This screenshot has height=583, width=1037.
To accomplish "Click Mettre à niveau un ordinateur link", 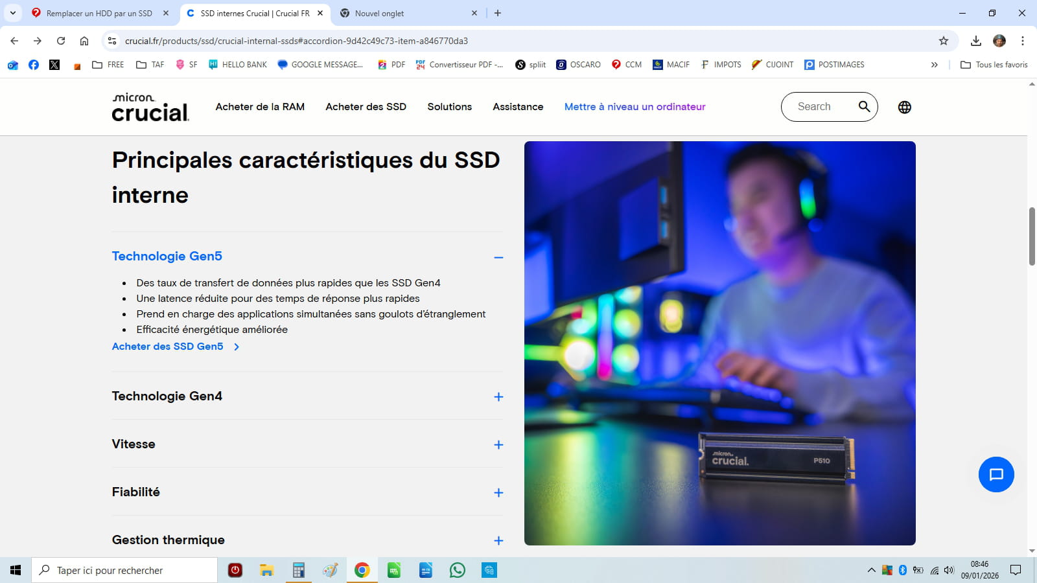I will 635,107.
